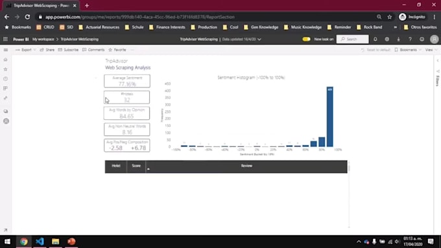Open Workspaces icon in the left sidebar

[5, 111]
